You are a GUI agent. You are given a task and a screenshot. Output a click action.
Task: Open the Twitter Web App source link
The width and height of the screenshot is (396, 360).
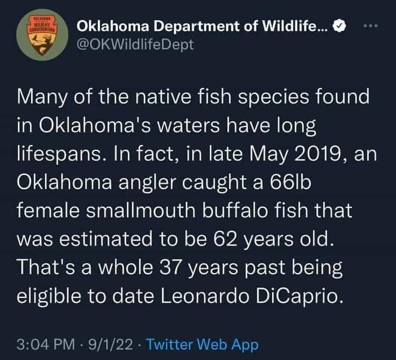204,345
